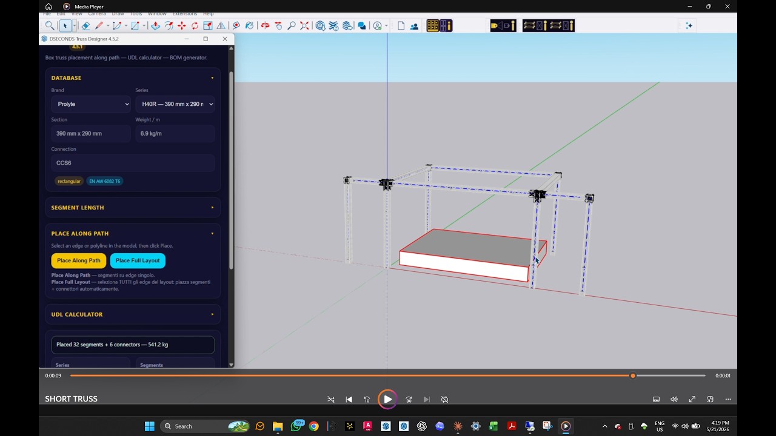The height and width of the screenshot is (436, 776).
Task: Click the yellow grid truss plugin icon
Action: point(433,25)
